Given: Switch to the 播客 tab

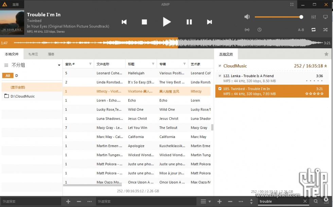Looking at the screenshot, I should pos(51,54).
